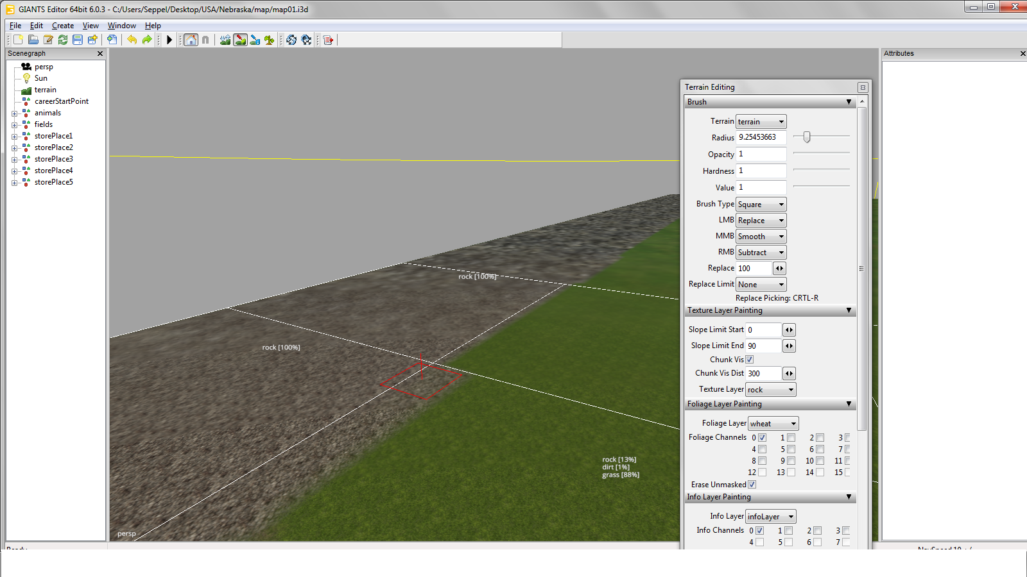Enable Foliage Channel 1 checkbox

tap(791, 438)
